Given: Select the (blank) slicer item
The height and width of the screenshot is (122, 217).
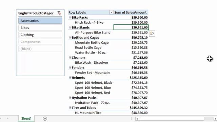Looking at the screenshot, I should tap(40, 49).
